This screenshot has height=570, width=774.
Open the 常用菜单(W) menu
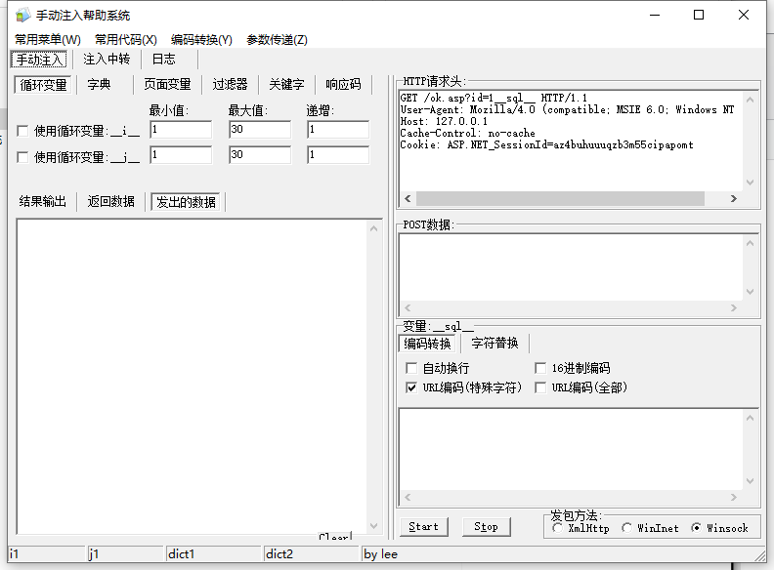pos(47,39)
